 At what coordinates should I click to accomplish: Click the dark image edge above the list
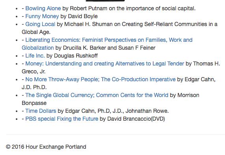point(105,0)
